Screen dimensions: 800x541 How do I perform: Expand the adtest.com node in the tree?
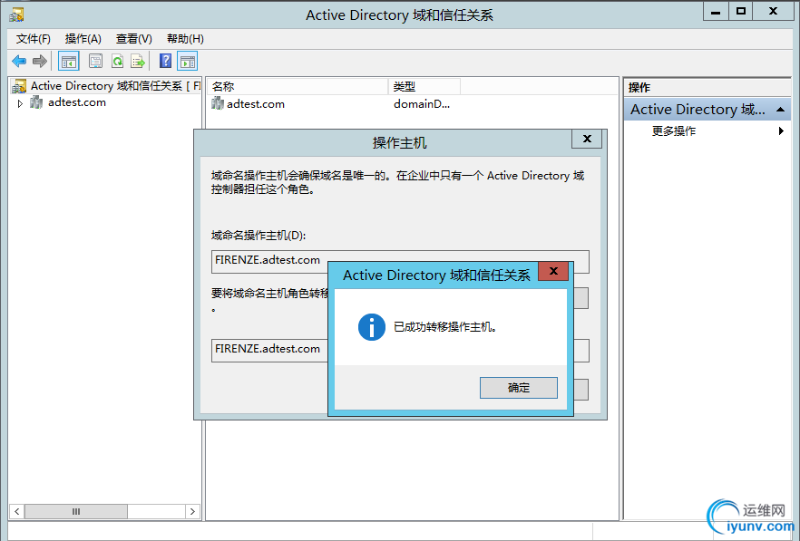click(x=20, y=103)
